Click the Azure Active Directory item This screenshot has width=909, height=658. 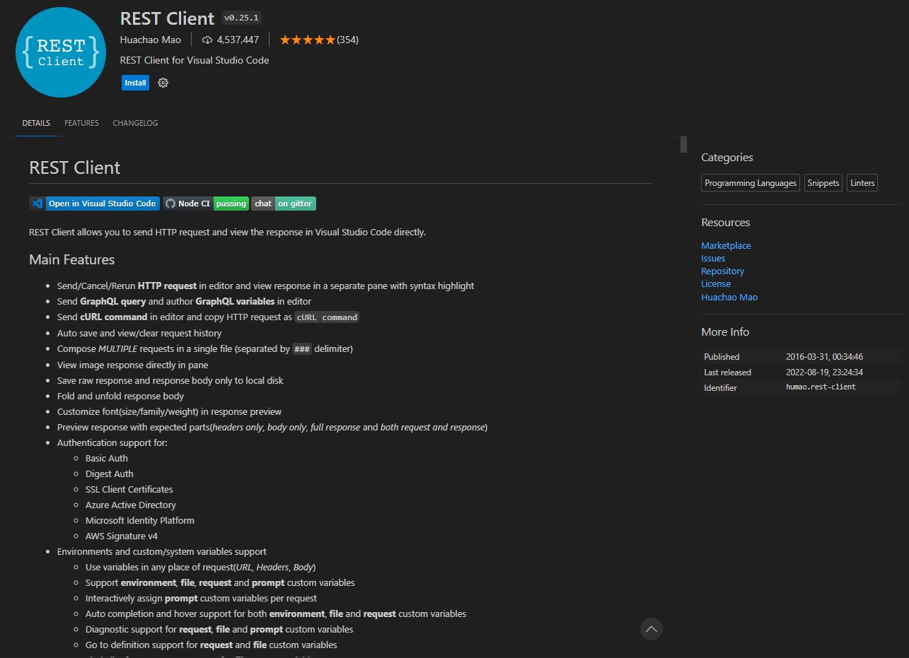pyautogui.click(x=131, y=505)
